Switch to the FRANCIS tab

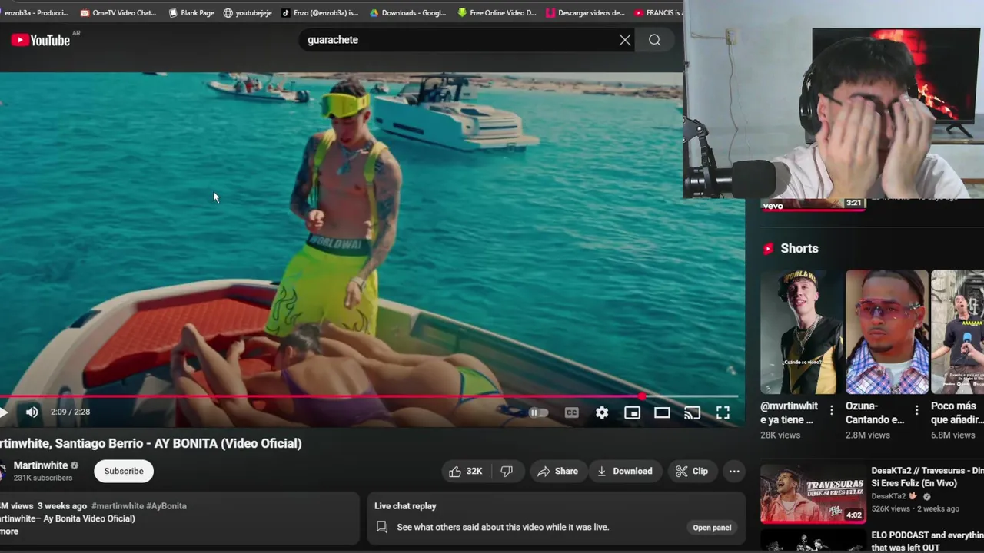click(657, 13)
